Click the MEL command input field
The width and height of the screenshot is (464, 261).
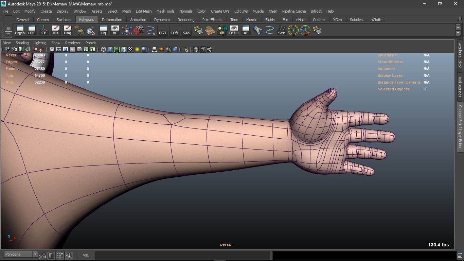182,255
